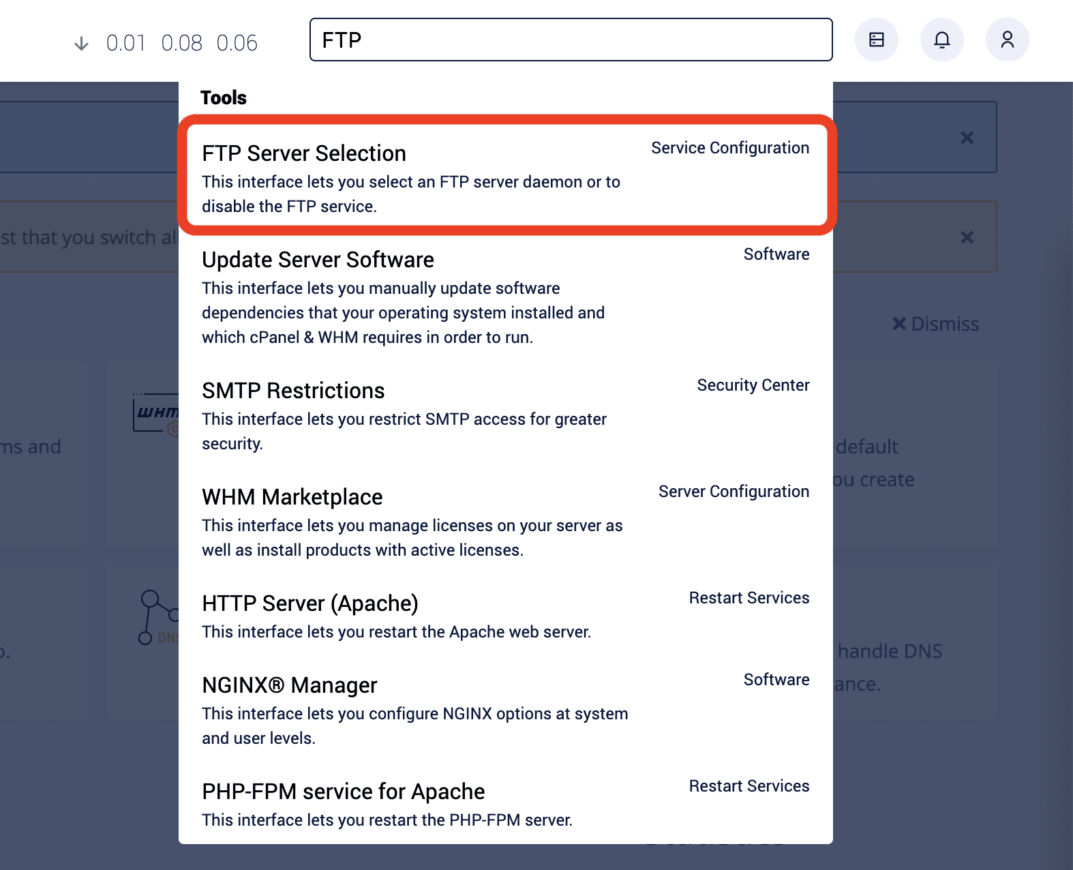Open WHM Marketplace result
Image resolution: width=1073 pixels, height=870 pixels.
tap(506, 522)
